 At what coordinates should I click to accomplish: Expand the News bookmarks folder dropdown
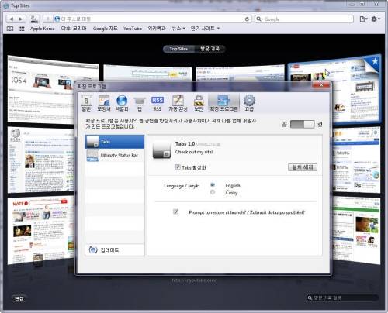coord(178,29)
